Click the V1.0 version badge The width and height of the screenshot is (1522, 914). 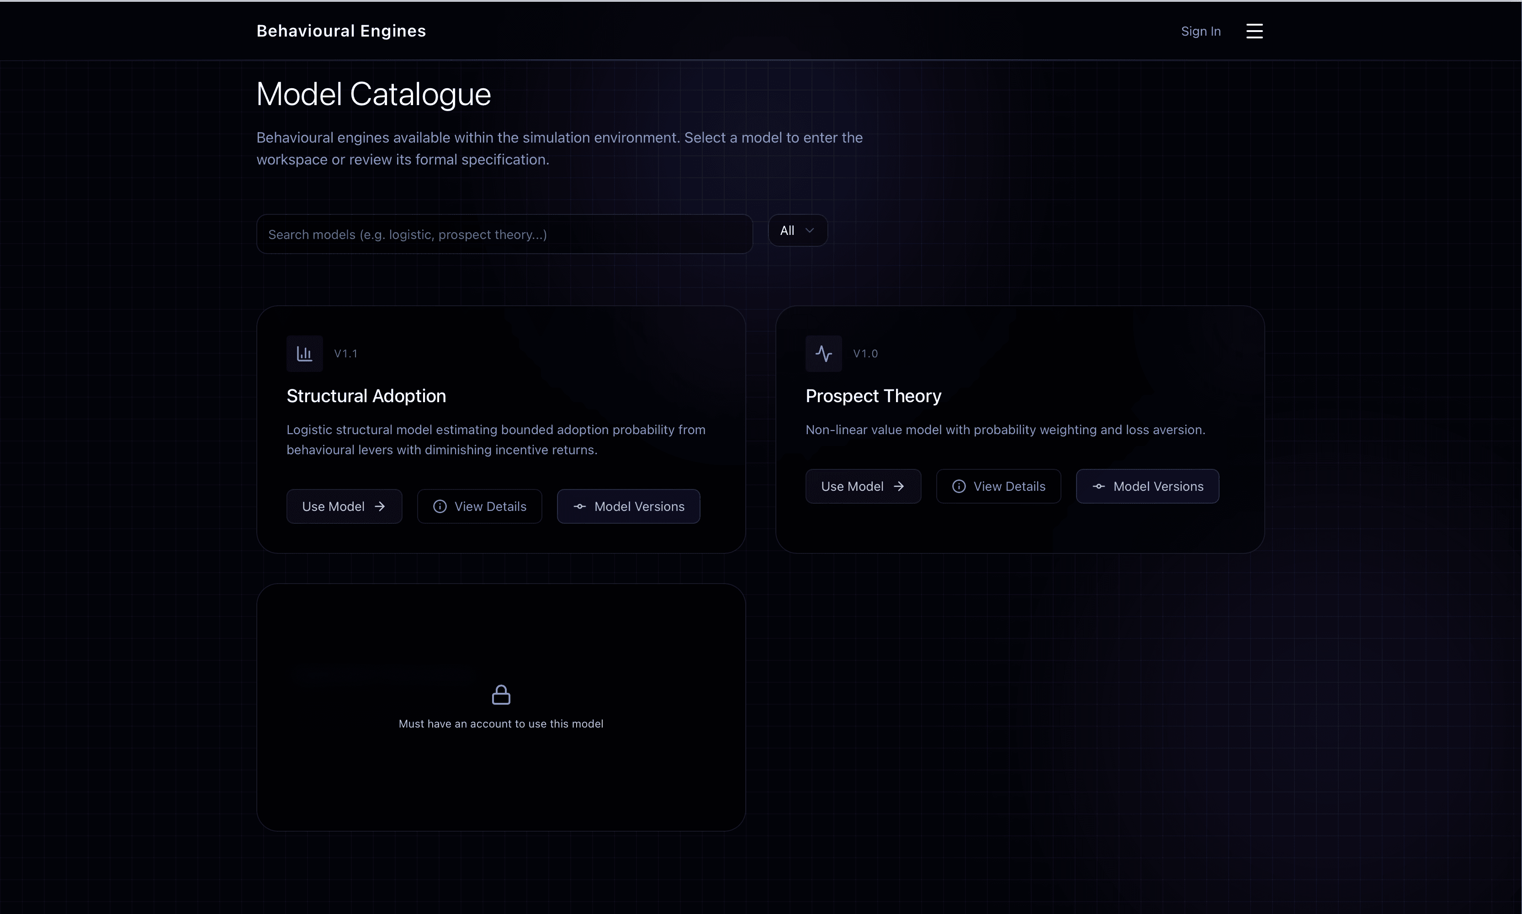click(x=866, y=353)
